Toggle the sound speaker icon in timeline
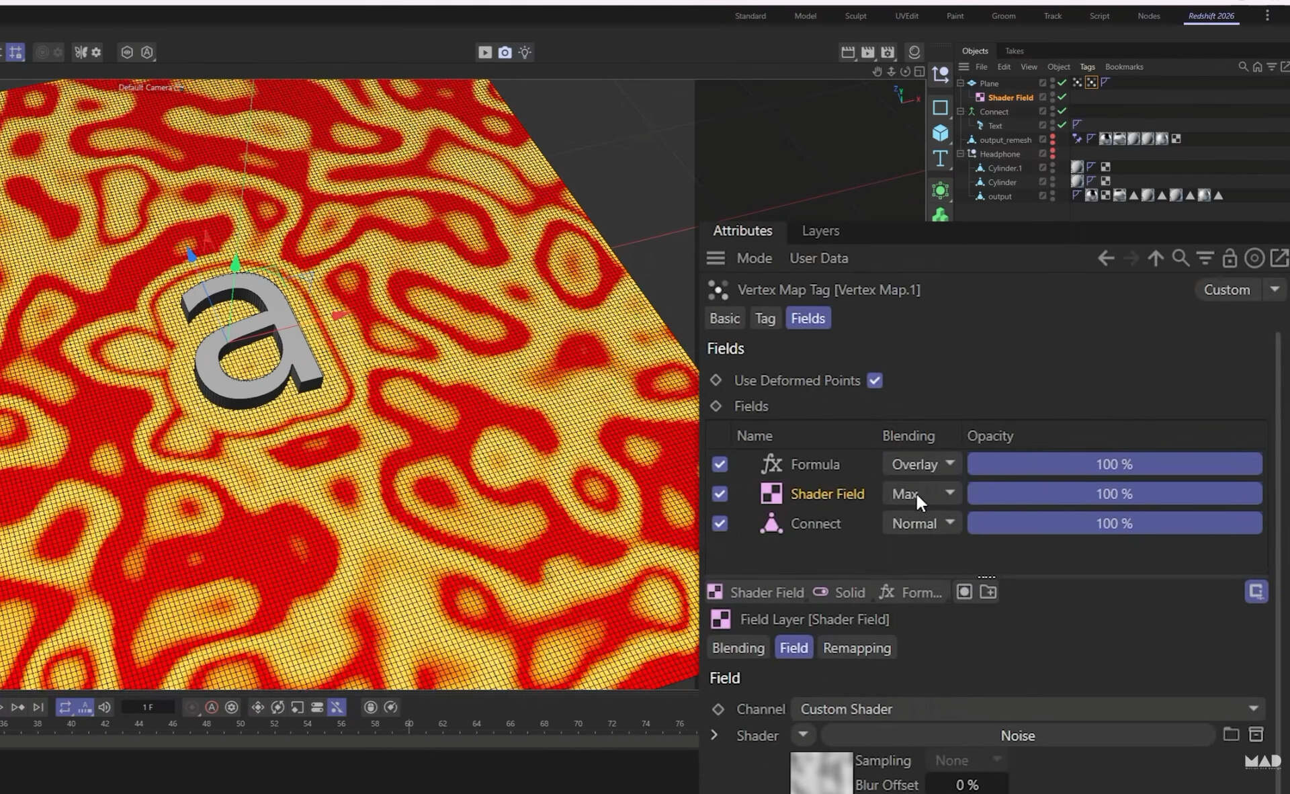 [x=104, y=707]
